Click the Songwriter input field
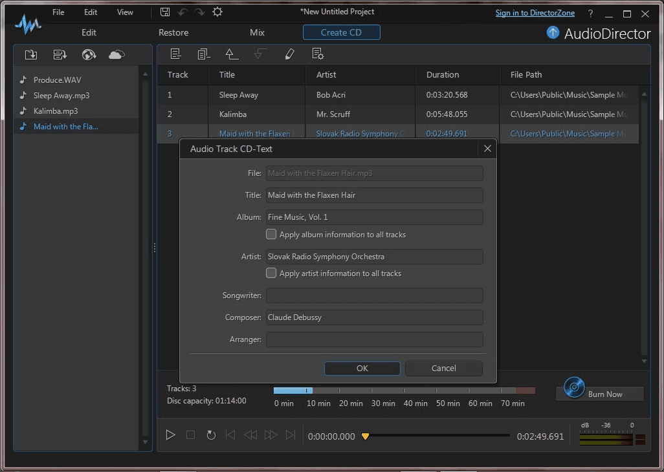 point(374,295)
